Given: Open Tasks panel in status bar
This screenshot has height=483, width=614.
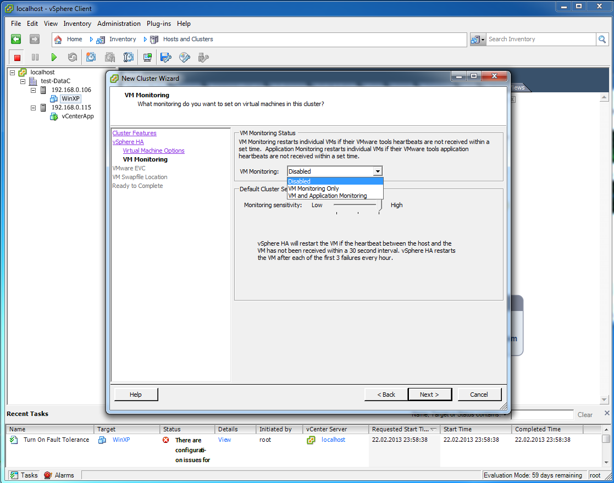Looking at the screenshot, I should click(x=24, y=475).
